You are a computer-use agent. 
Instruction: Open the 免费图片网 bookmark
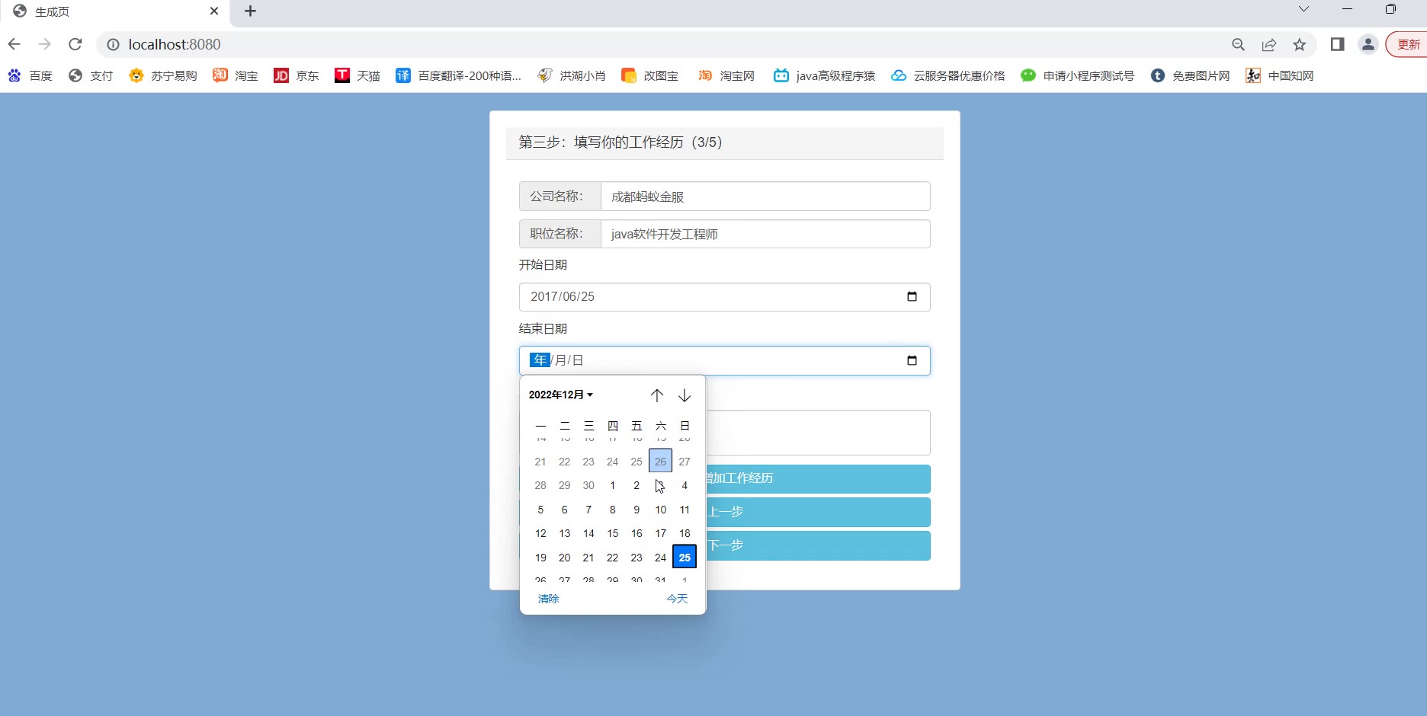pyautogui.click(x=1191, y=75)
